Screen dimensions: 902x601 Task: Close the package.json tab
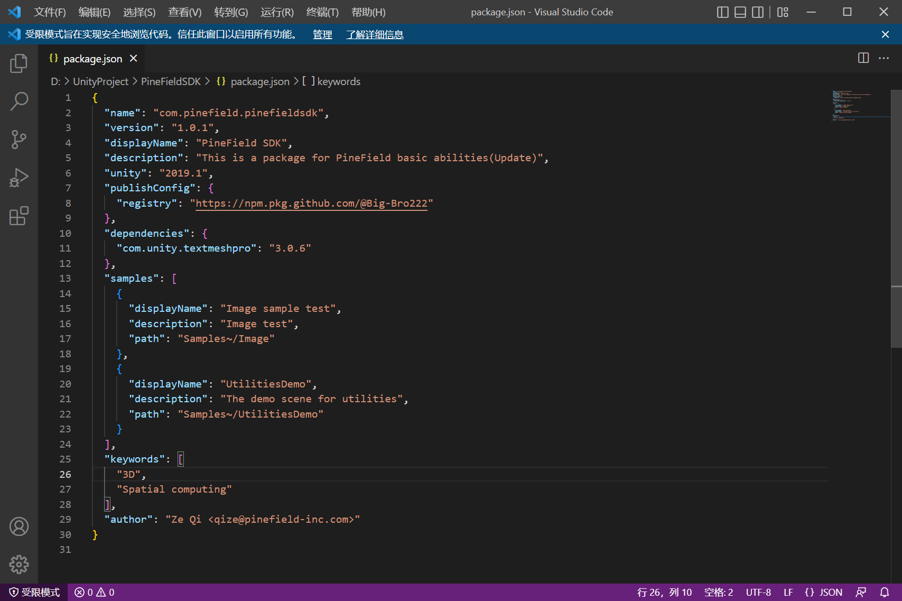[134, 58]
